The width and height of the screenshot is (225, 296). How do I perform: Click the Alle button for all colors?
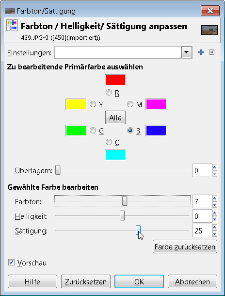tap(115, 117)
